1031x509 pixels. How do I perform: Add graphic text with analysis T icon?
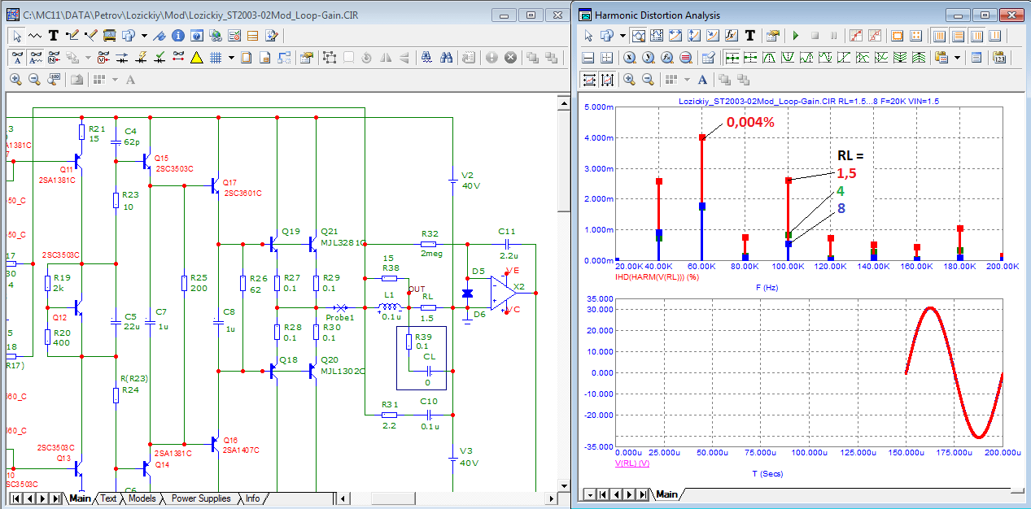[750, 36]
